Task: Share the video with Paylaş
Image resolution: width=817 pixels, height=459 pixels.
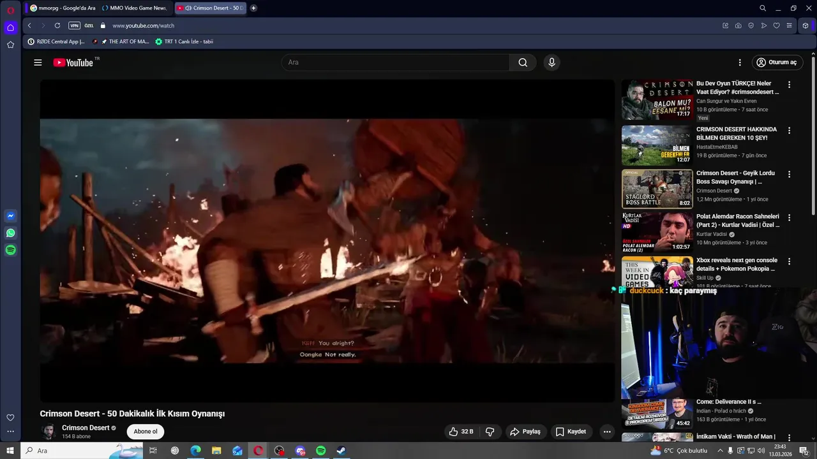Action: [x=525, y=432]
